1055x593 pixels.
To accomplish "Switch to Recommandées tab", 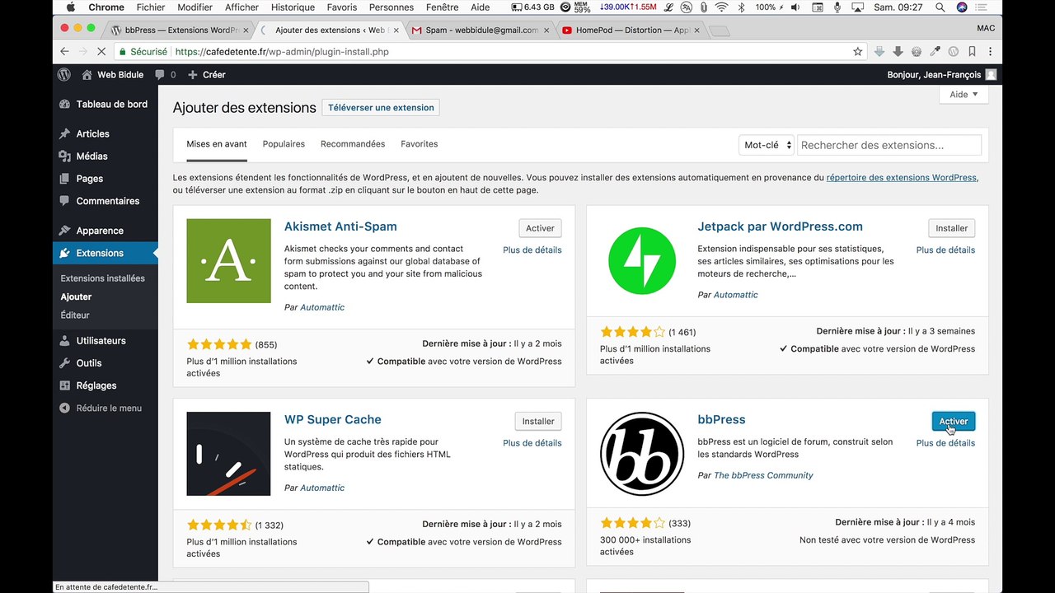I will tap(353, 144).
